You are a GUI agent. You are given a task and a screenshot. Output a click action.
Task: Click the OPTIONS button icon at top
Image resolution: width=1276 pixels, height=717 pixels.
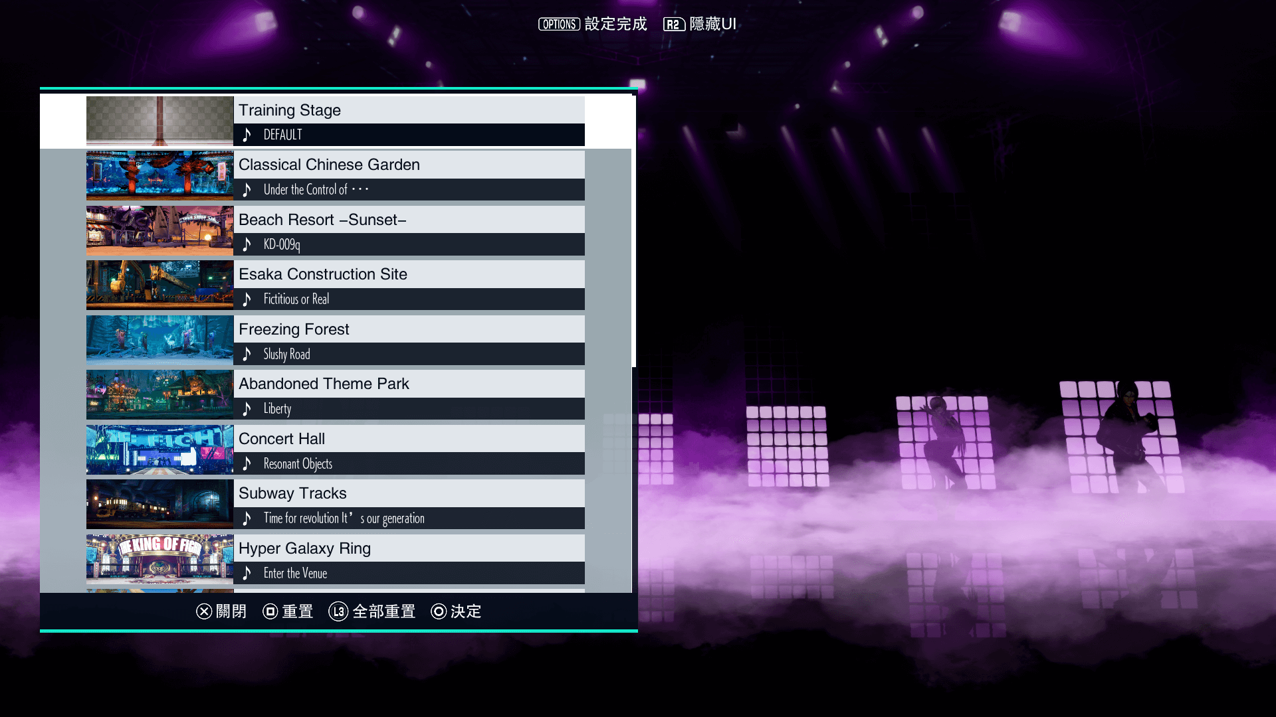pos(559,25)
